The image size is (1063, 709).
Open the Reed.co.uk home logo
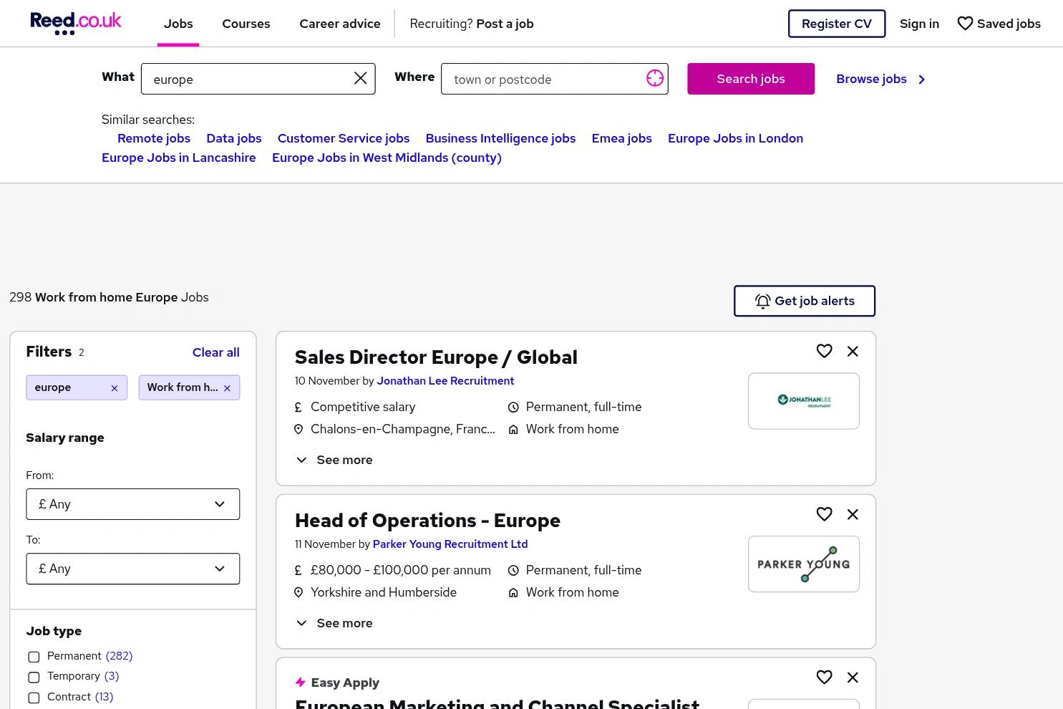[x=76, y=23]
